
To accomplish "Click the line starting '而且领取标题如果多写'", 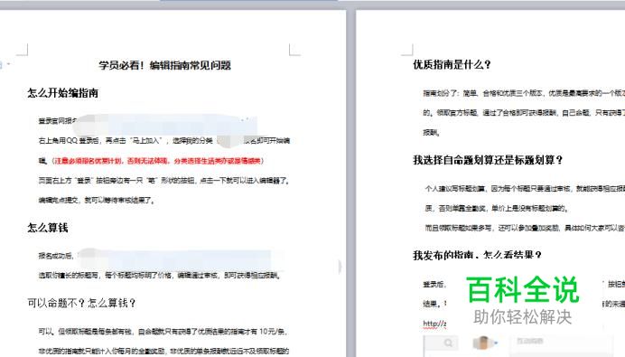I will (x=525, y=228).
